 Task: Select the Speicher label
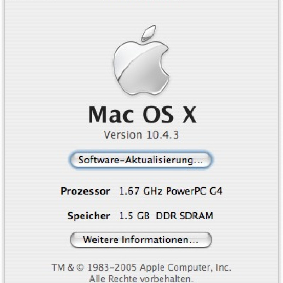tap(89, 216)
